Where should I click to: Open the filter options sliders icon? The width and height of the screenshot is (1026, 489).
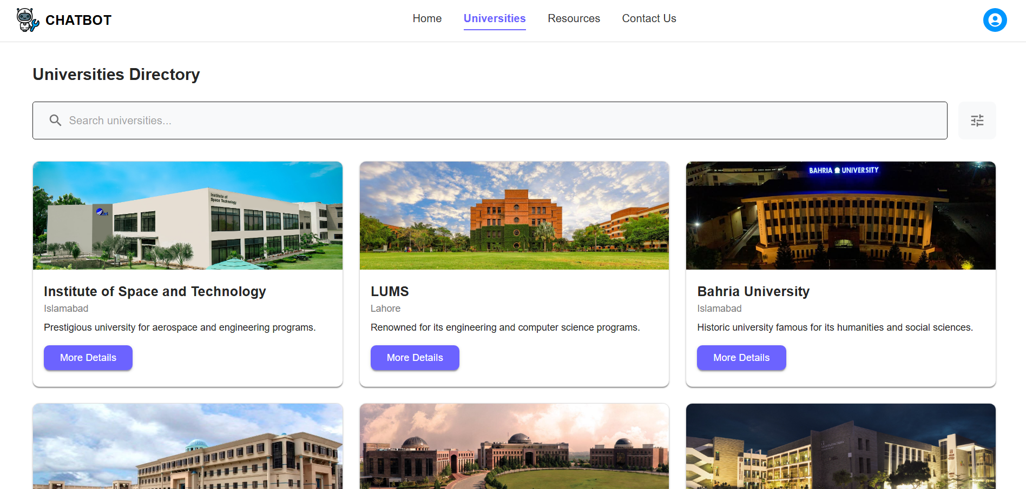coord(977,120)
